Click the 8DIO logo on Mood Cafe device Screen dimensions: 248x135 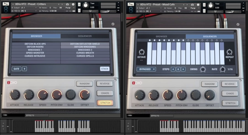[x=137, y=83]
